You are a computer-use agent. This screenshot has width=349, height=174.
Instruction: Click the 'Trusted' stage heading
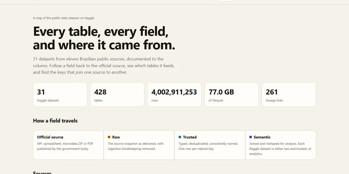pos(190,137)
